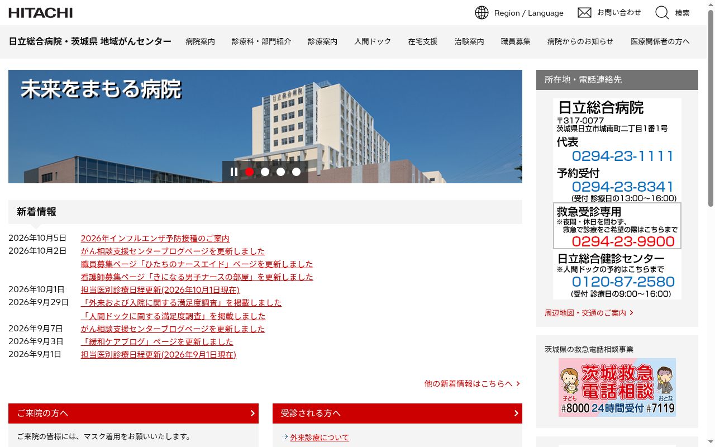The image size is (715, 447).
Task: Open Region / Language globe icon
Action: tap(482, 12)
